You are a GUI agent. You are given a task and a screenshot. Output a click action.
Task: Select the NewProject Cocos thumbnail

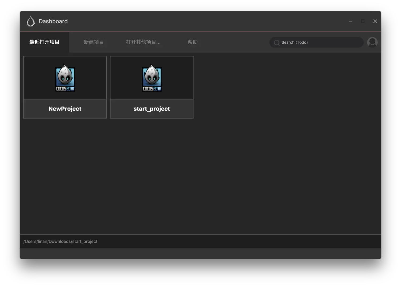pyautogui.click(x=65, y=78)
